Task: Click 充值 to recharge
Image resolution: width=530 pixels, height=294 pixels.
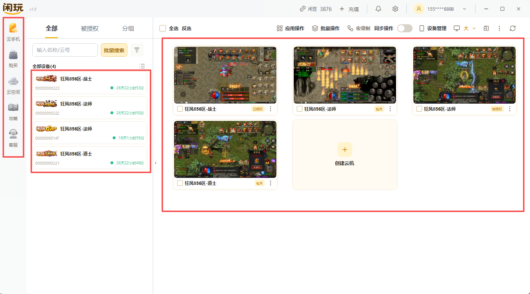Action: click(x=349, y=9)
